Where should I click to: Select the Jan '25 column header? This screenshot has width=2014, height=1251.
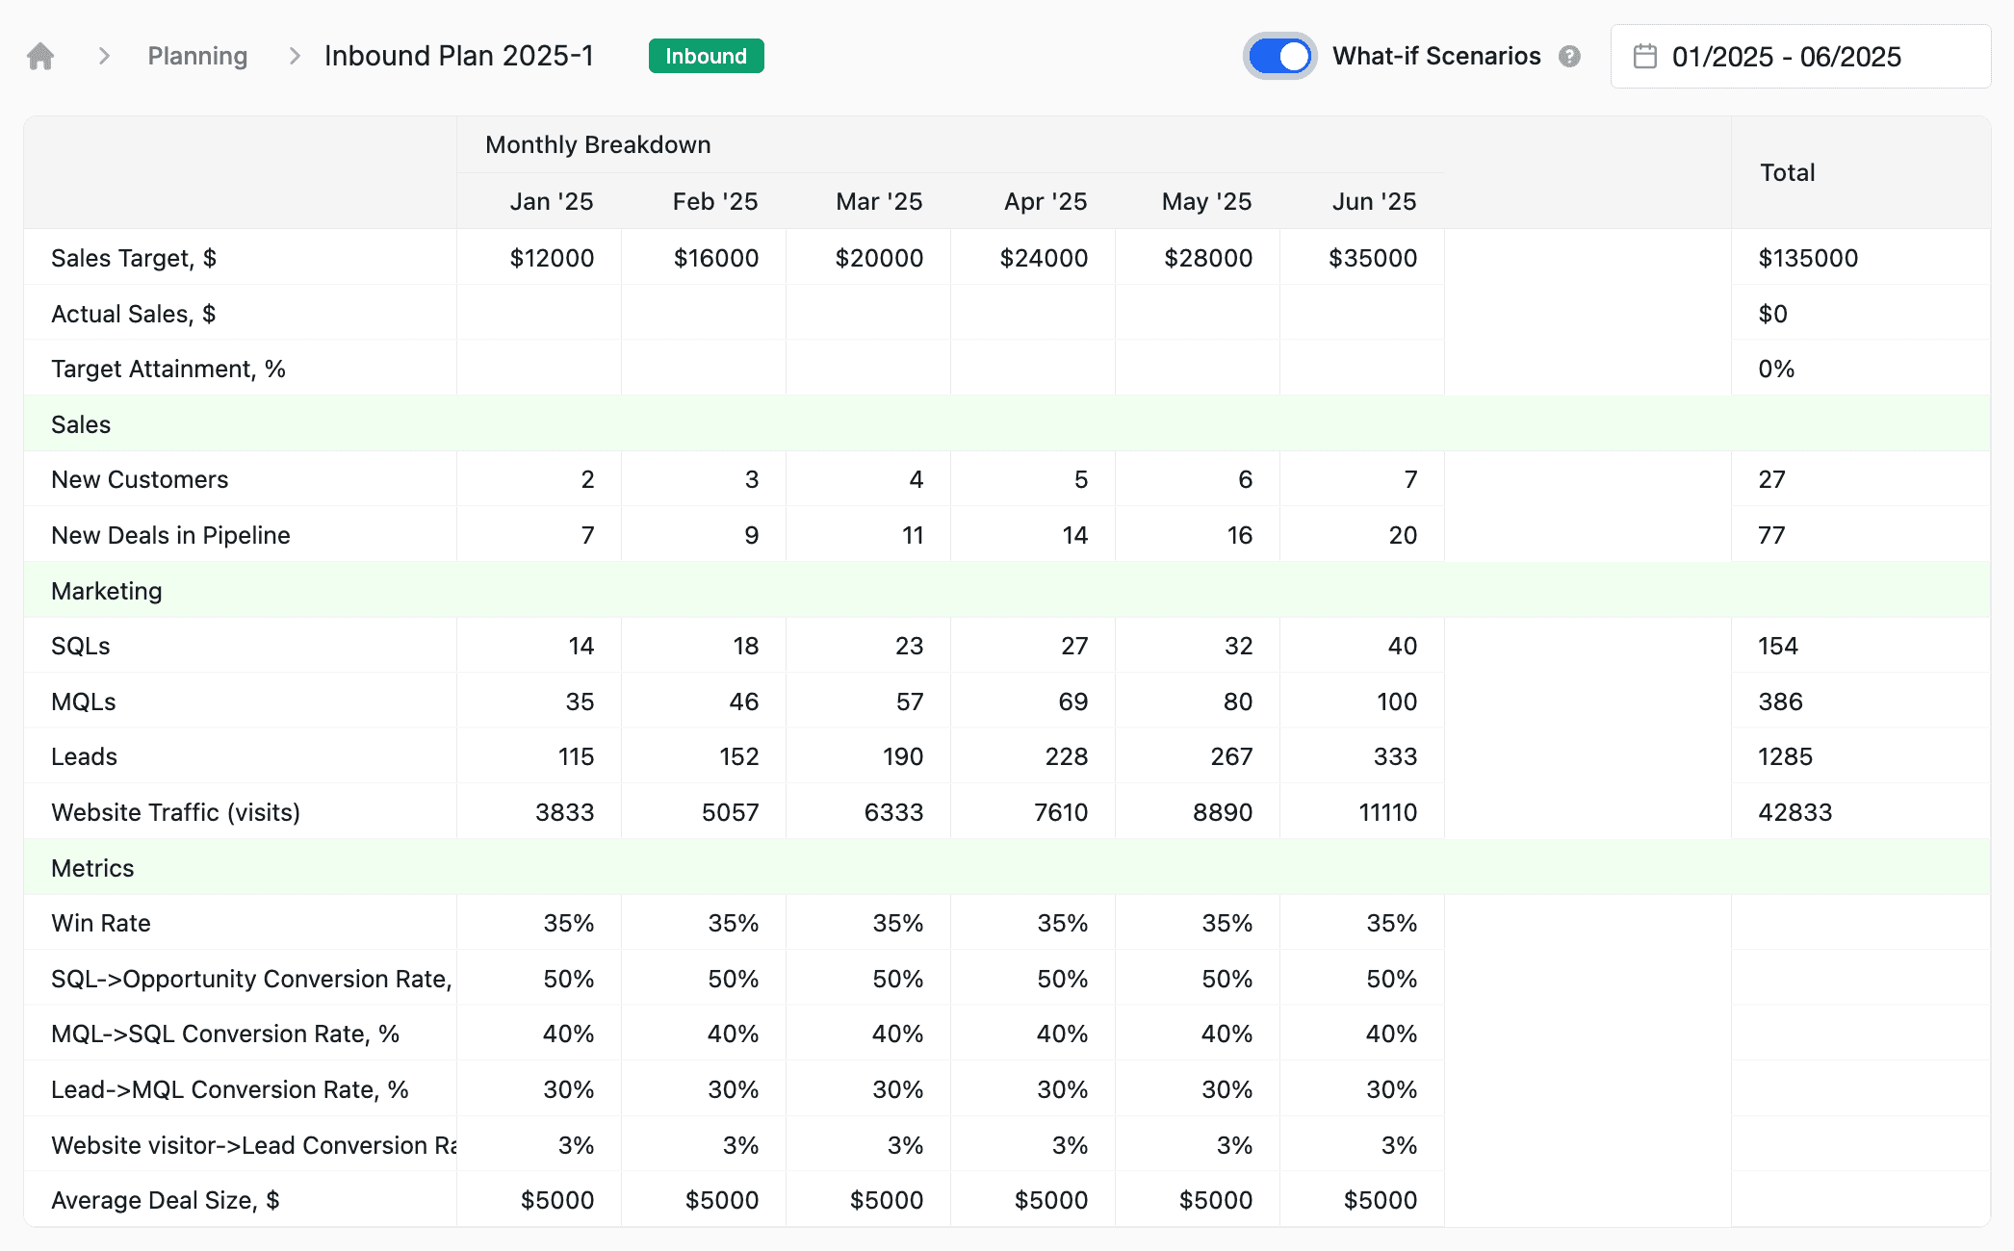[x=552, y=201]
